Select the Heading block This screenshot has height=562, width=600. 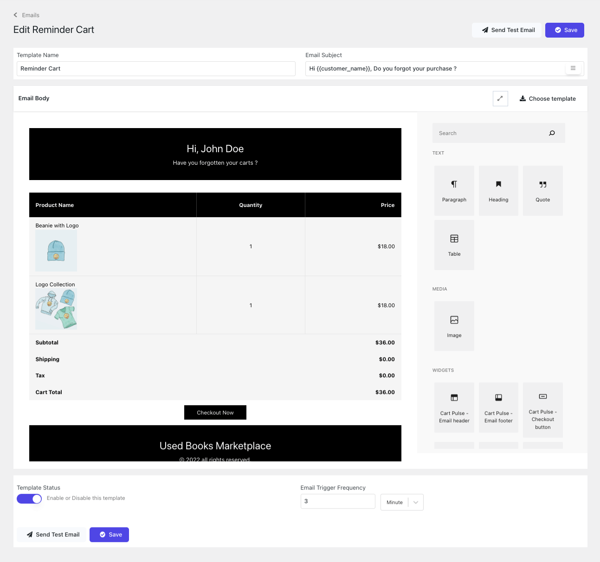coord(498,190)
